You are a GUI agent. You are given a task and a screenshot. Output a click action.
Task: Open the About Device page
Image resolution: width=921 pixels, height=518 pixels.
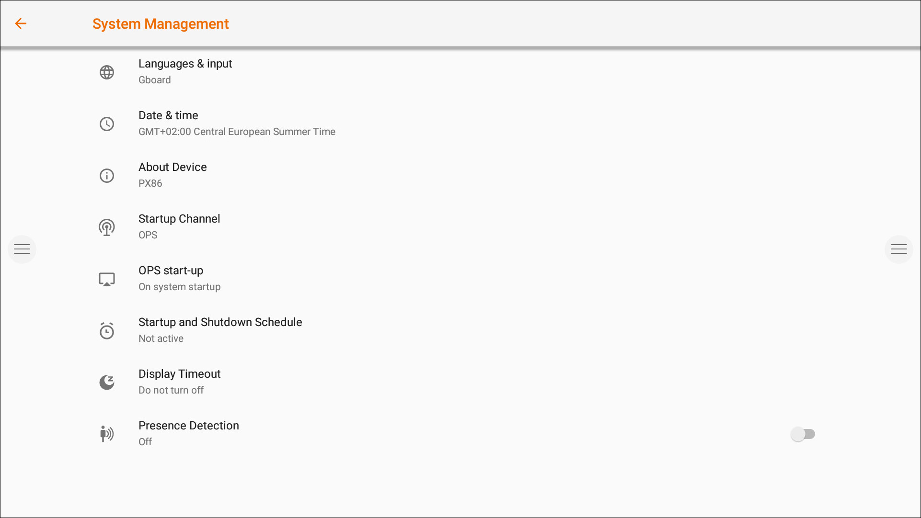173,168
